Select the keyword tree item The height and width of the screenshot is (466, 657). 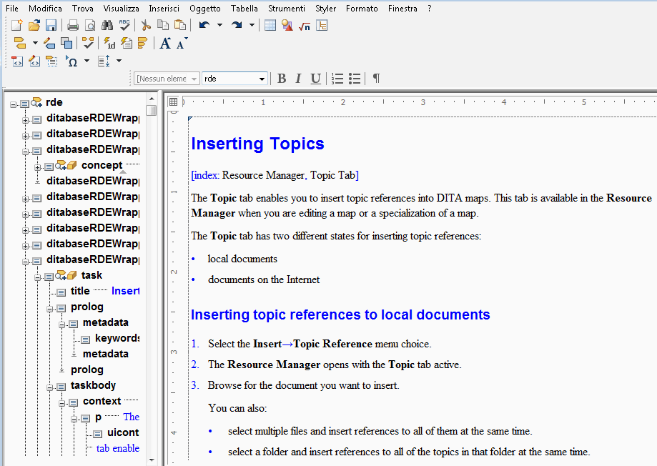click(117, 338)
